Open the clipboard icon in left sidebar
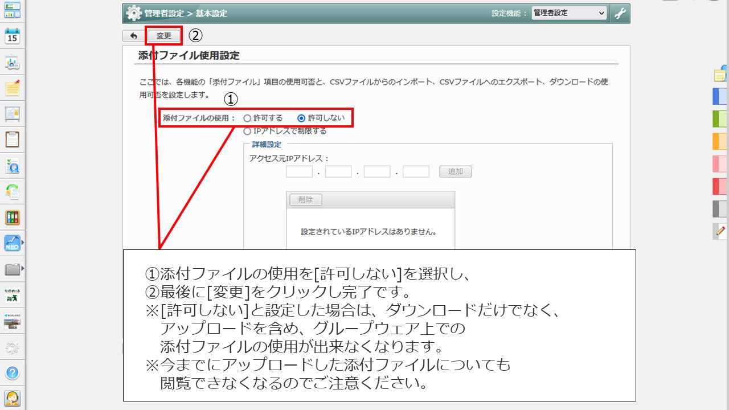The height and width of the screenshot is (410, 729). (13, 140)
